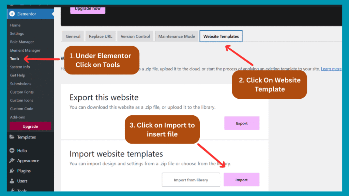The height and width of the screenshot is (196, 349).
Task: Click the Users person icon
Action: tap(12, 181)
